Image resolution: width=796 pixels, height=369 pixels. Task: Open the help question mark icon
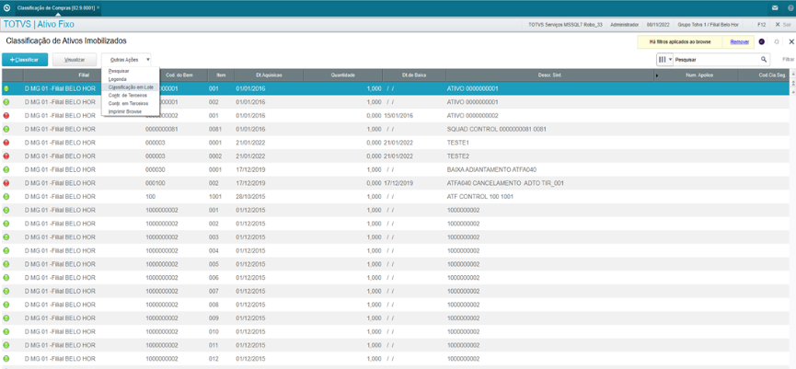[790, 8]
